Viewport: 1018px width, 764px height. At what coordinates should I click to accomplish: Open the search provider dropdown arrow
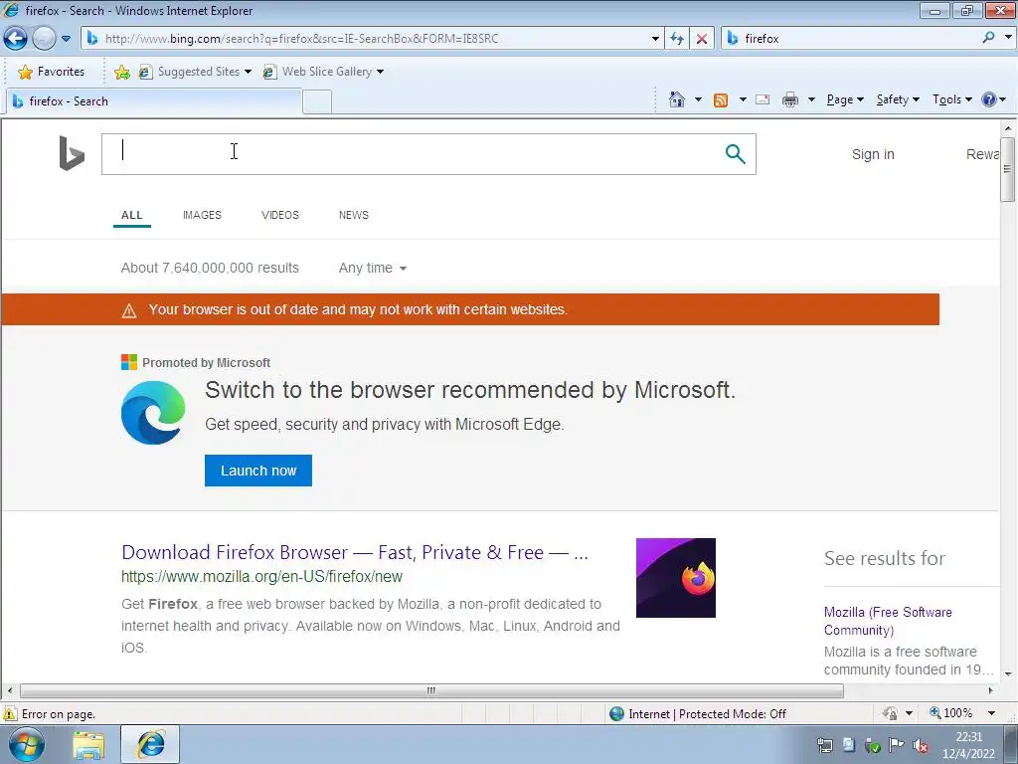point(1008,38)
